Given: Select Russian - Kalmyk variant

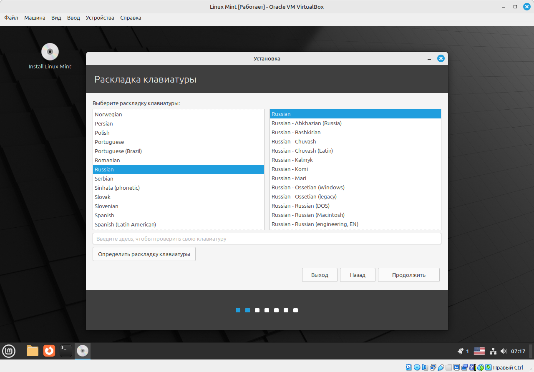Looking at the screenshot, I should [x=355, y=160].
